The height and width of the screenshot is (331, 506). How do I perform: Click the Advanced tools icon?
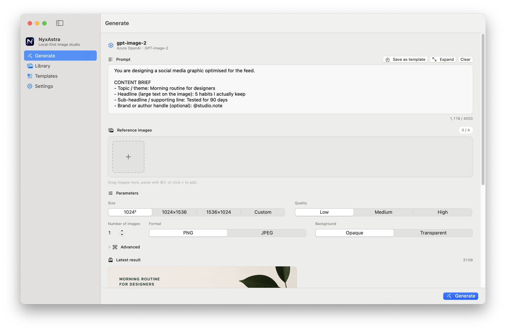[115, 247]
